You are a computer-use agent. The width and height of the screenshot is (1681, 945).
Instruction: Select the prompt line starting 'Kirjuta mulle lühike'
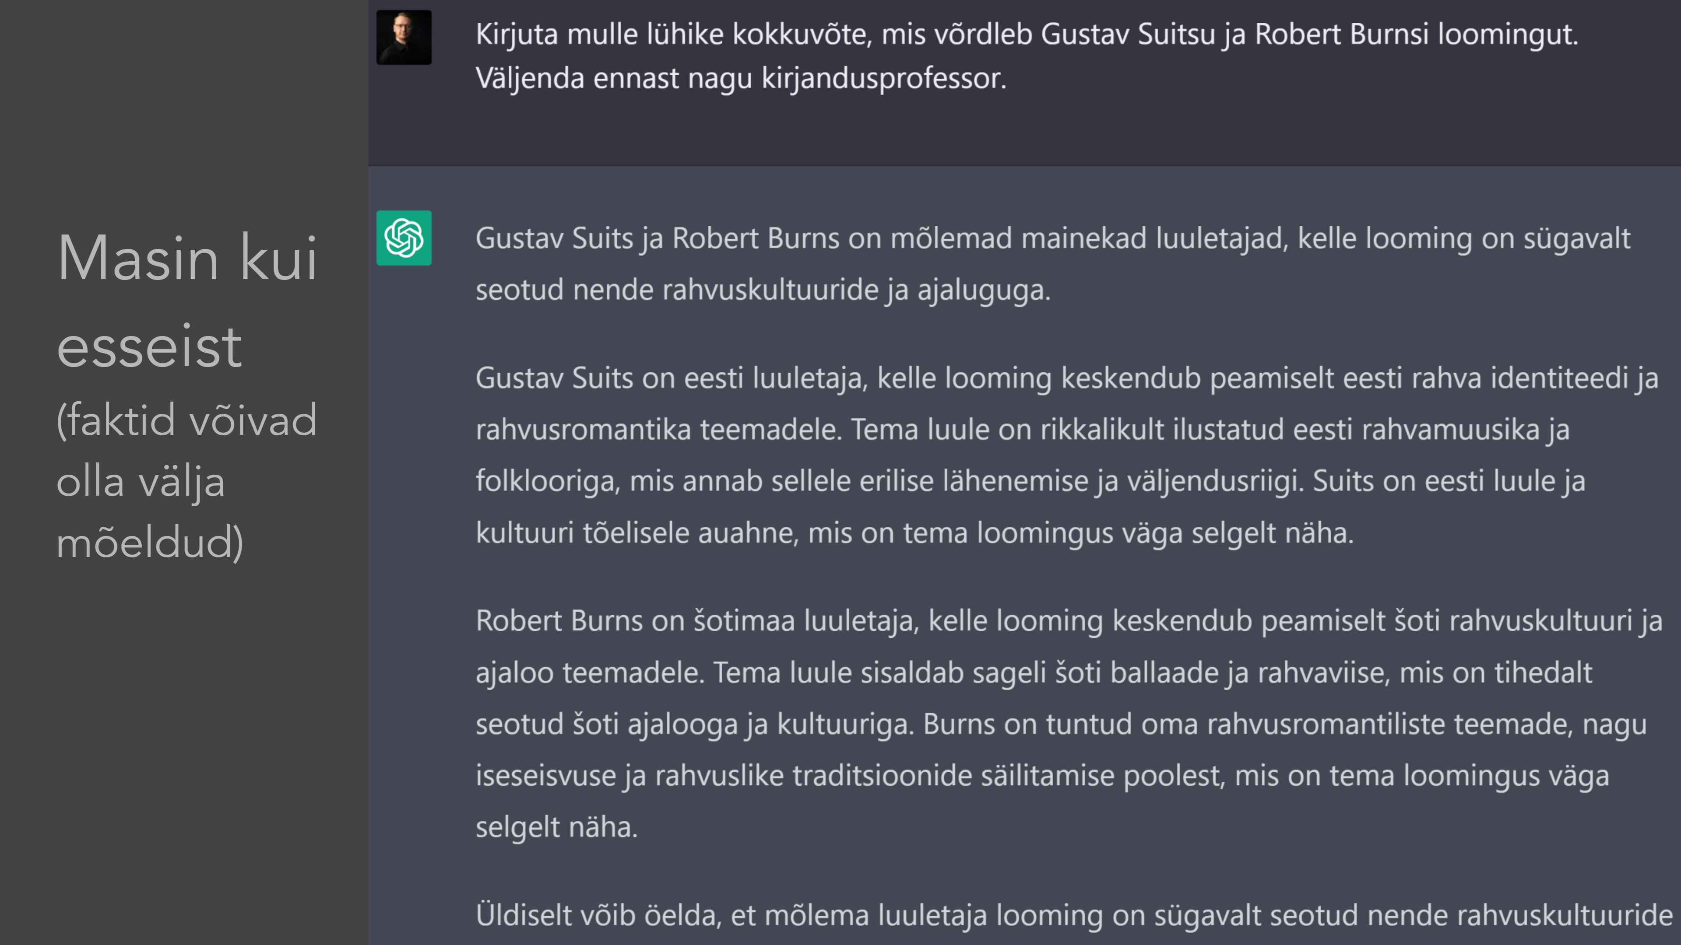(x=1027, y=34)
